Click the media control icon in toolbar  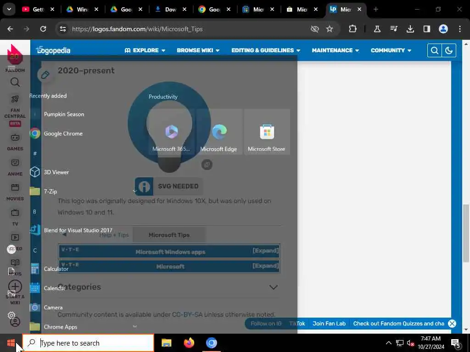393,29
